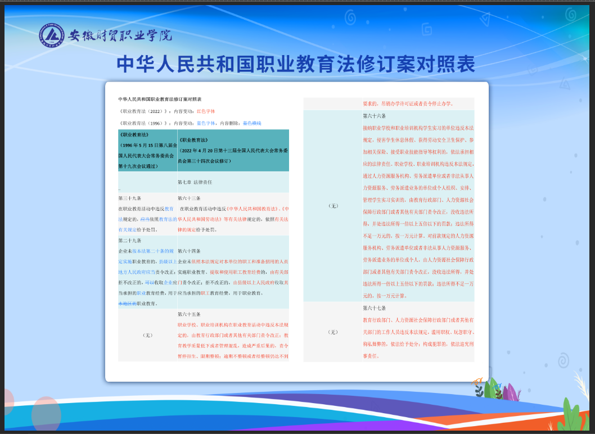The width and height of the screenshot is (595, 434).
Task: Click the (无) cell beside 第六十七条
Action: pos(332,332)
